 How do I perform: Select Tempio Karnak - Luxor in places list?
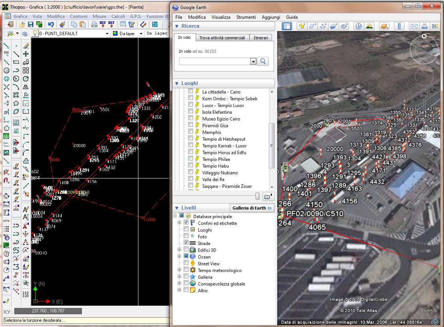pyautogui.click(x=224, y=146)
